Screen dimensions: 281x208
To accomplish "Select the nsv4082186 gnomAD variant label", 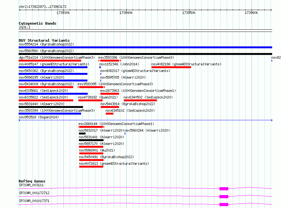I will click(186, 64).
